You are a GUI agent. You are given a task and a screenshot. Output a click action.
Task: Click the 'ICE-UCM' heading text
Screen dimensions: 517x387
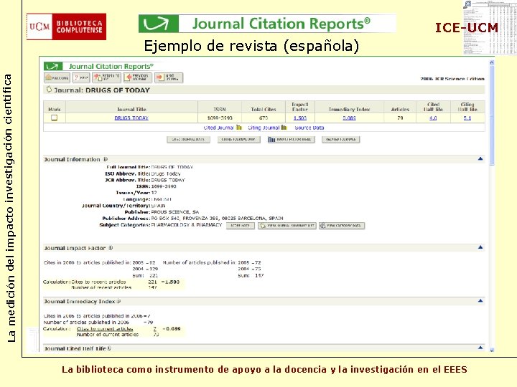[467, 28]
